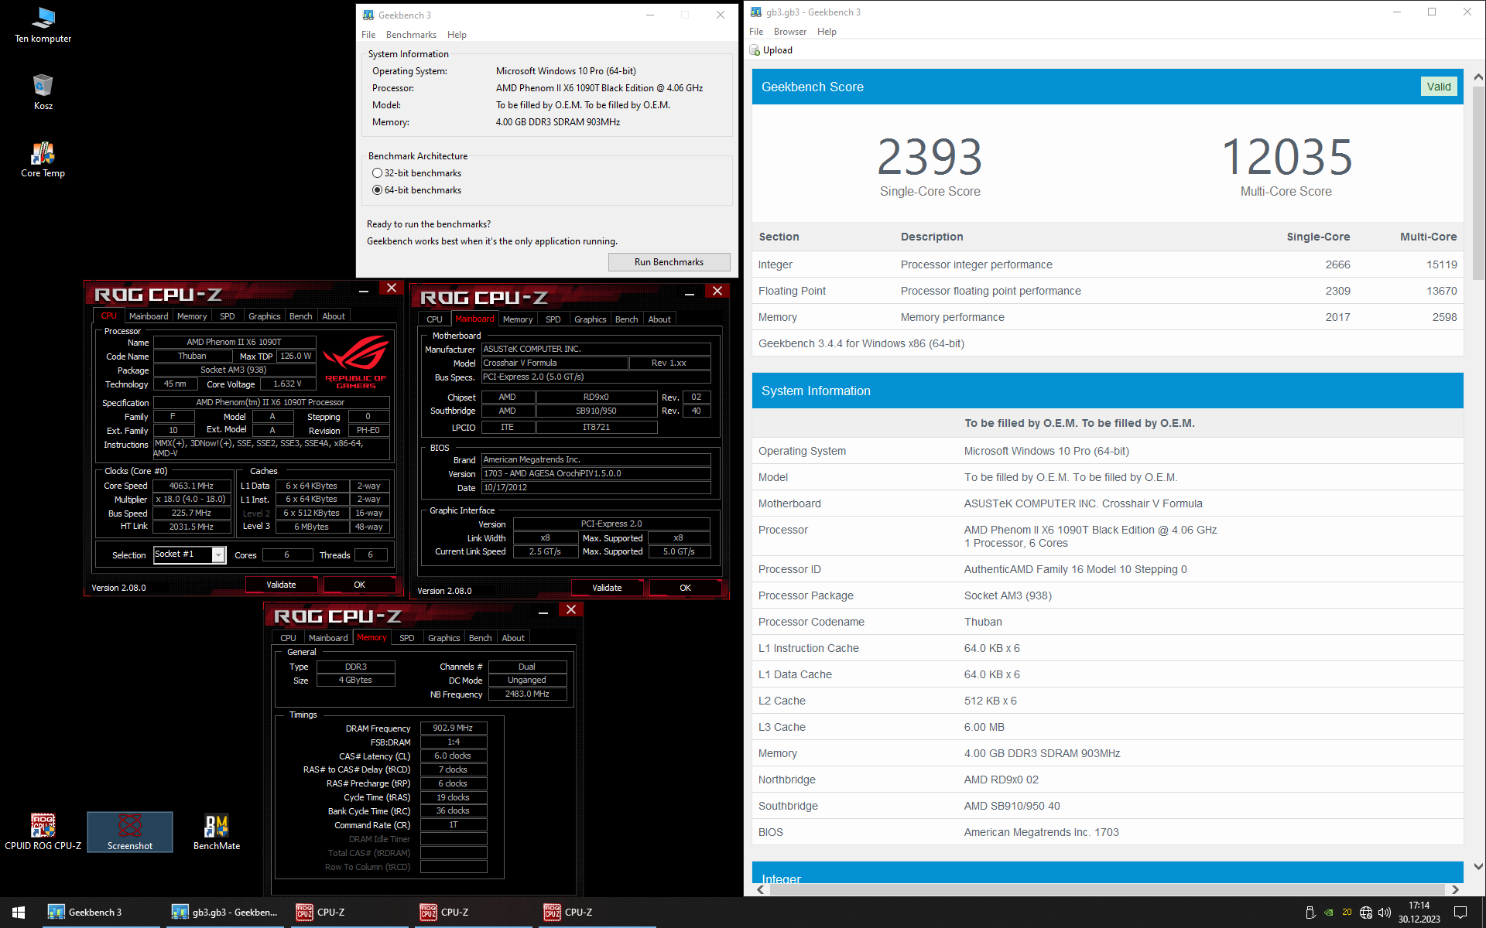Switch to second CPU-Z taskbar item
Viewport: 1486px width, 928px height.
pyautogui.click(x=472, y=913)
